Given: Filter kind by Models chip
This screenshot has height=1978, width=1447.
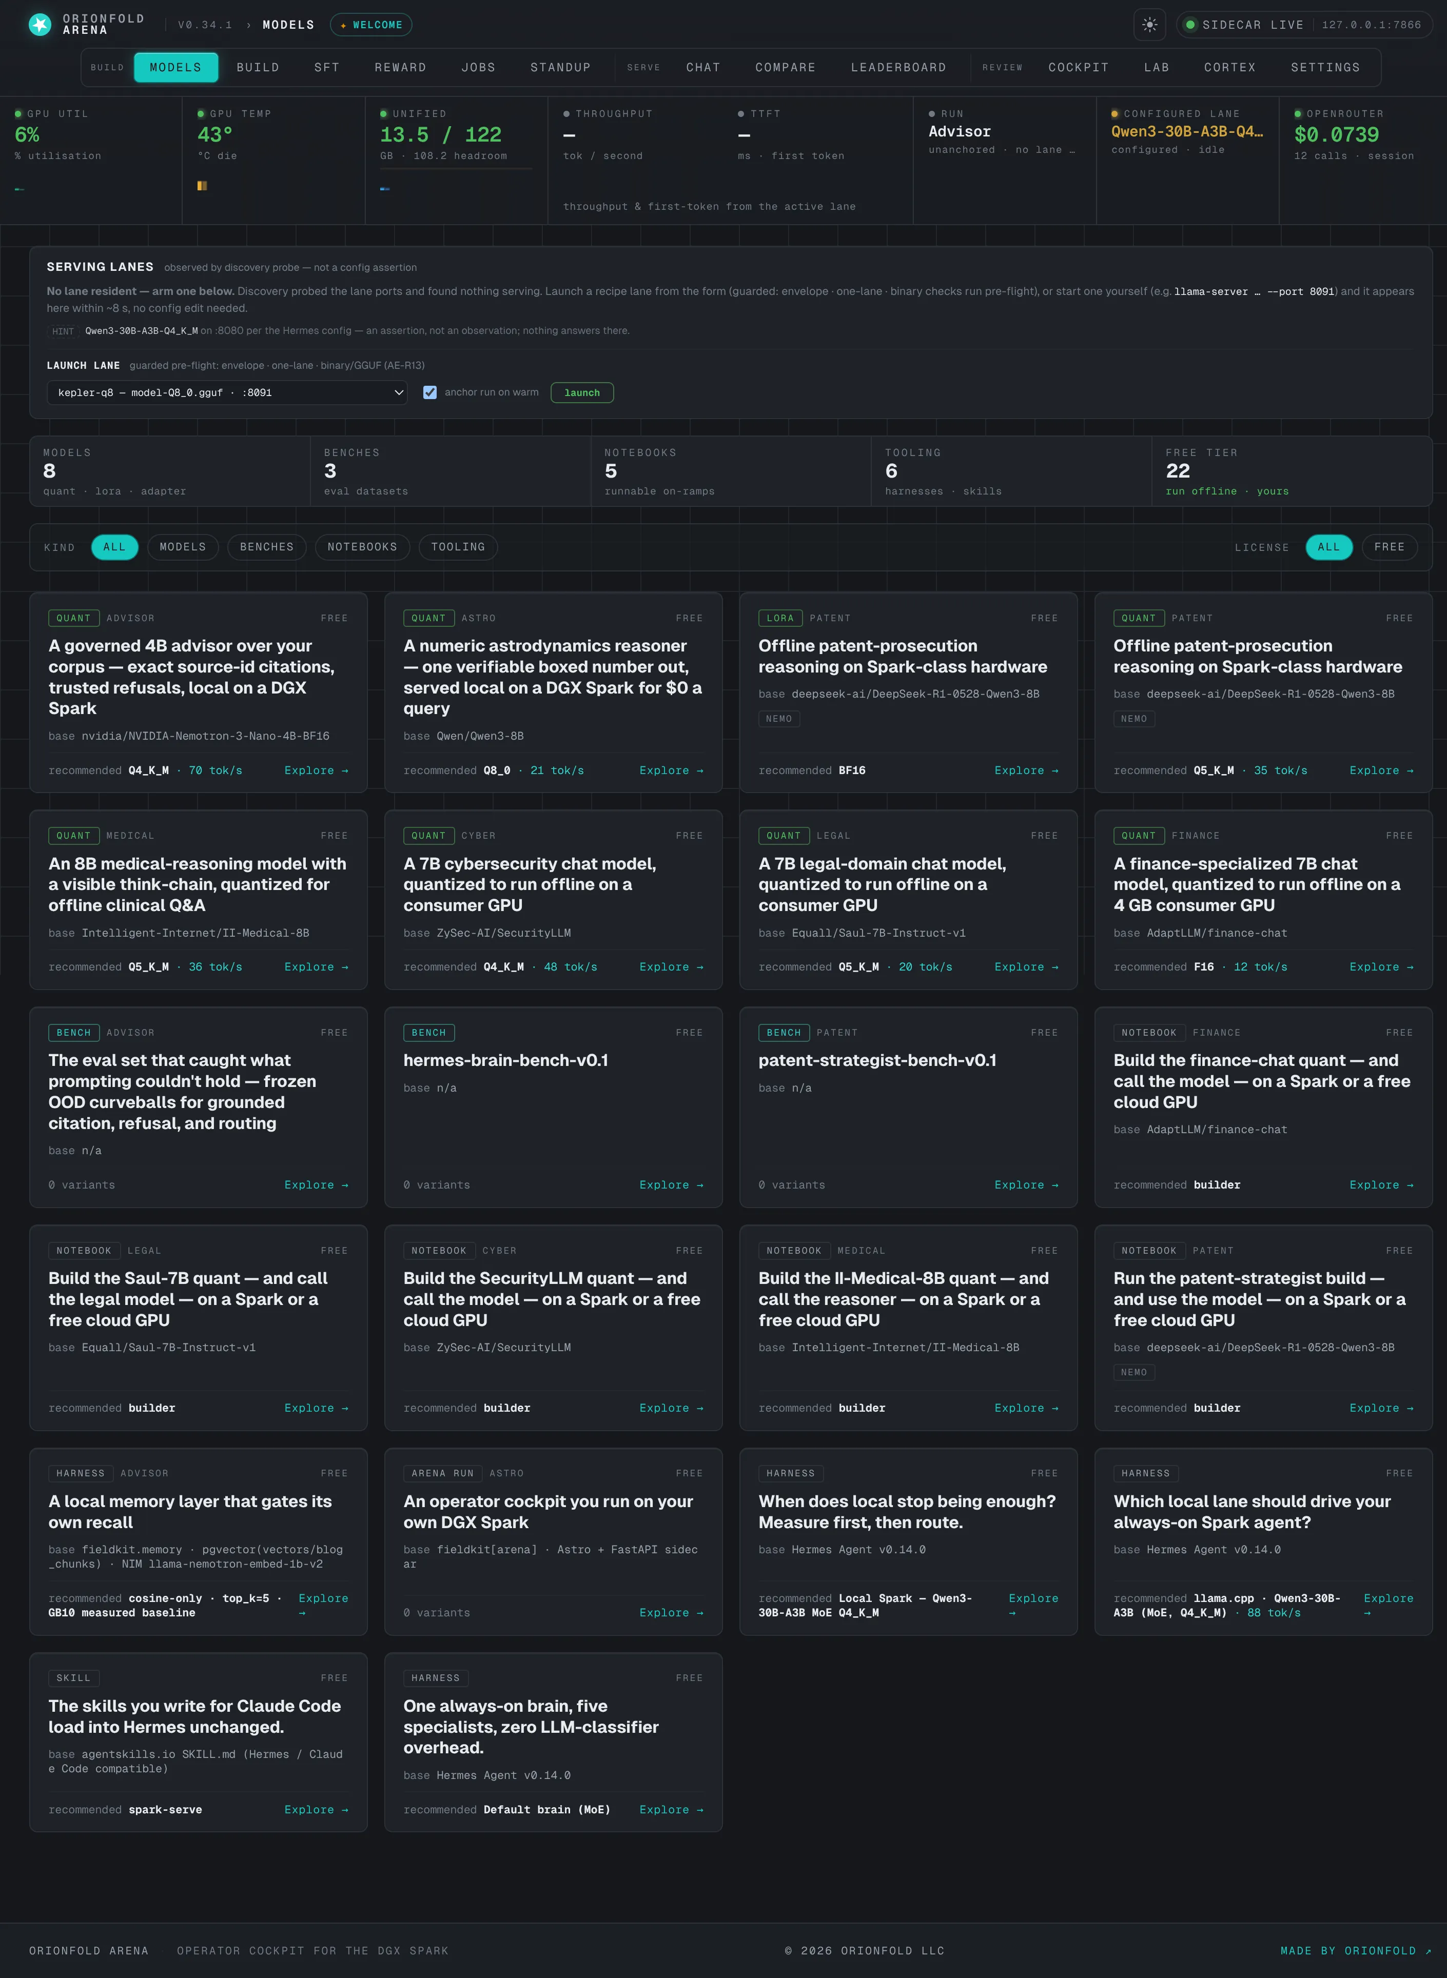Looking at the screenshot, I should [x=183, y=547].
